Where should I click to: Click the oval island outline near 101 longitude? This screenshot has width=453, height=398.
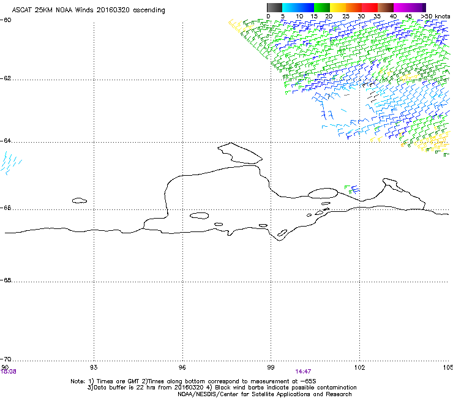(x=323, y=193)
